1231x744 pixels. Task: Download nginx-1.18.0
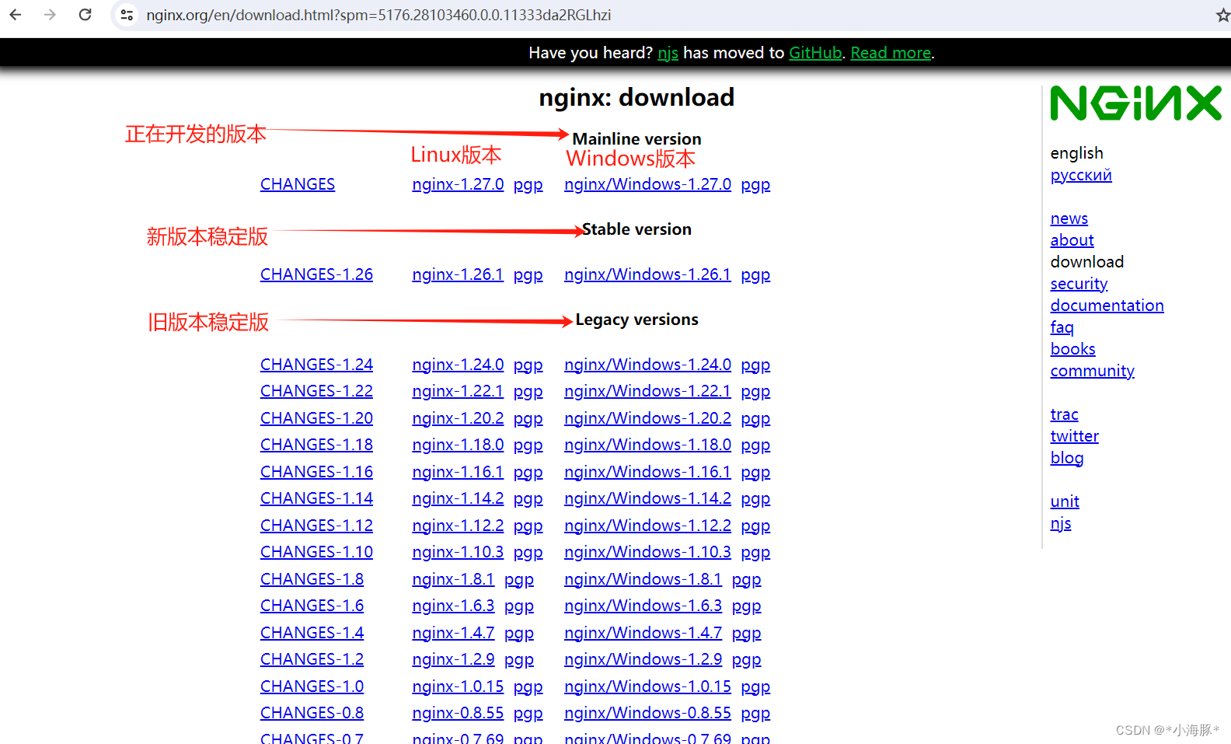pyautogui.click(x=458, y=445)
